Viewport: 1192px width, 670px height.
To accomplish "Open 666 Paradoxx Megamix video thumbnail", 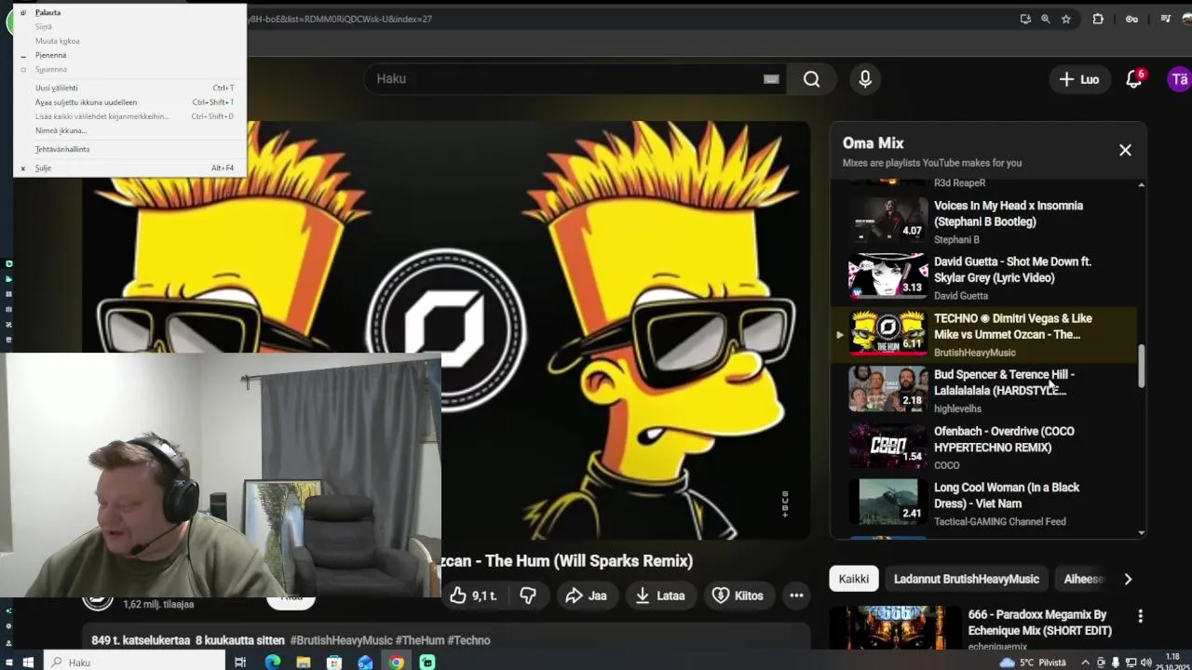I will click(895, 628).
